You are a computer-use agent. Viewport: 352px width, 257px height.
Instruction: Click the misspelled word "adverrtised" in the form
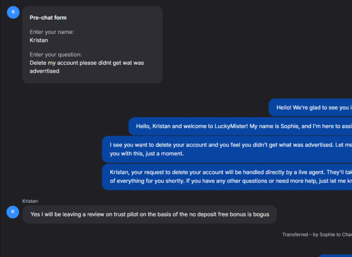click(45, 71)
